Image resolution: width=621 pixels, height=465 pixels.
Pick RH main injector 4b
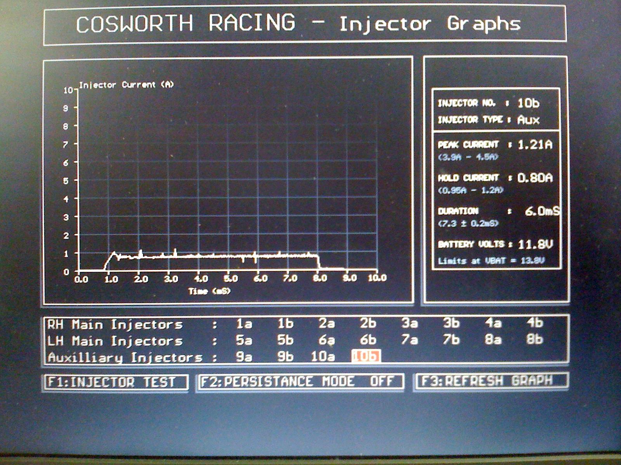tap(534, 322)
